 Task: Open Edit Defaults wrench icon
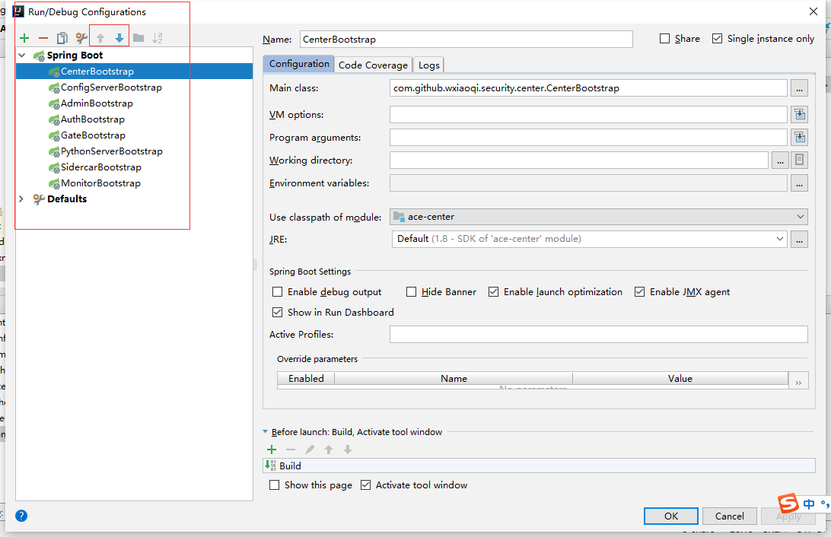tap(81, 38)
